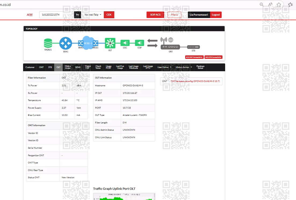296x200 pixels.
Task: Click hostname value GPON02-D6-BJM-5
Action: (x=133, y=86)
